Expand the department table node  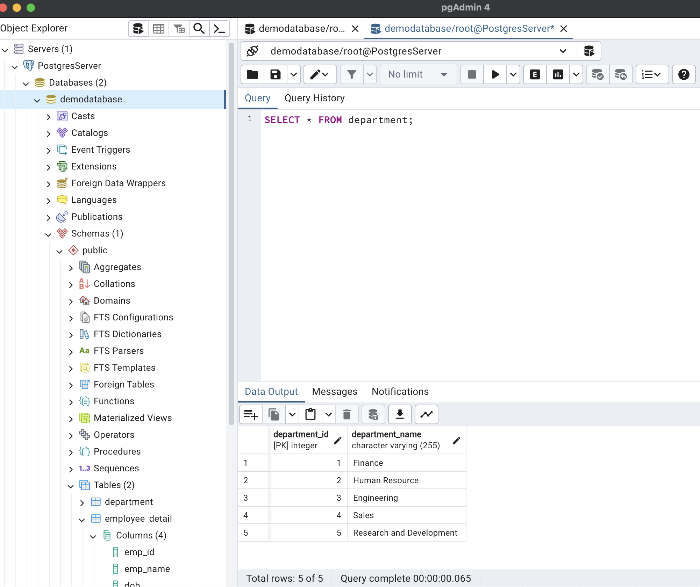(82, 502)
